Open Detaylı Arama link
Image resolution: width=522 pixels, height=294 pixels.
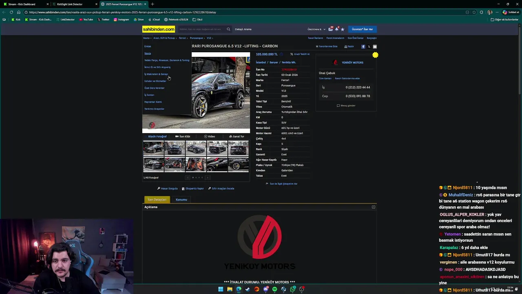(x=243, y=29)
